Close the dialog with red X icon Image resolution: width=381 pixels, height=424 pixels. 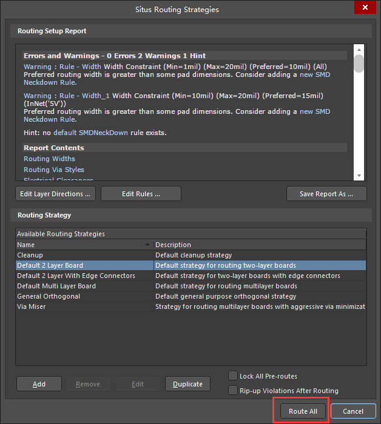[365, 7]
